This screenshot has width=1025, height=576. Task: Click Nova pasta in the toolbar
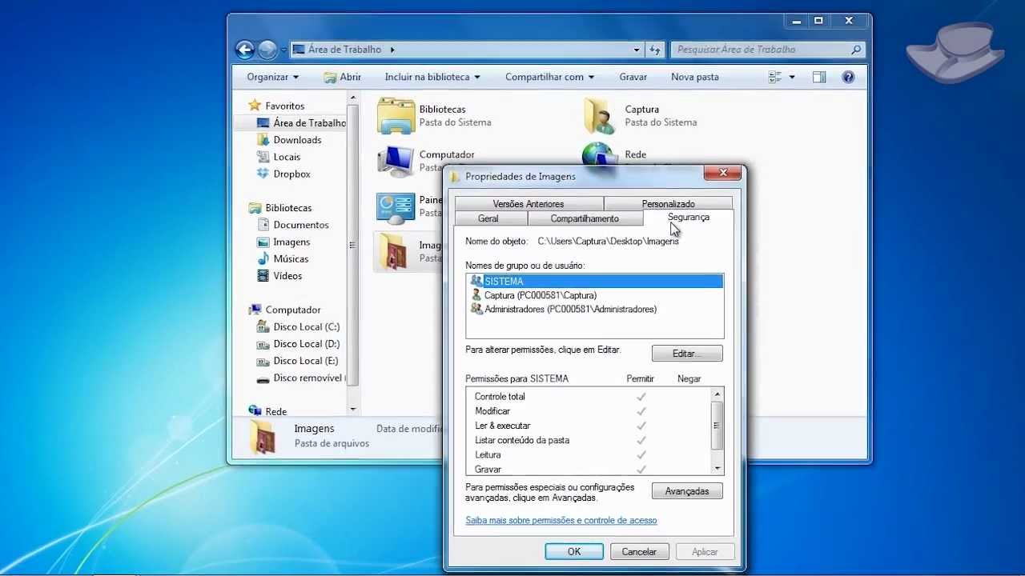click(x=695, y=77)
